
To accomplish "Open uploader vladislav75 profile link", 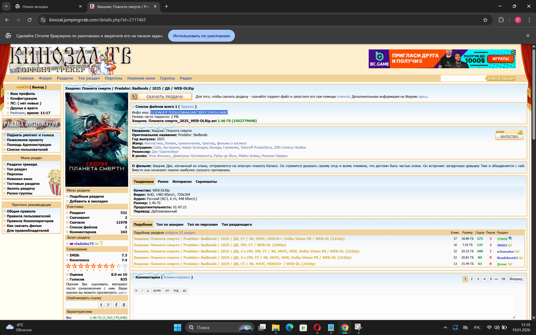I will coord(84,243).
